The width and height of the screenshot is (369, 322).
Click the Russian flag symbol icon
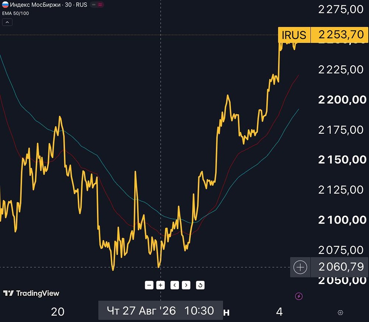coord(5,4)
